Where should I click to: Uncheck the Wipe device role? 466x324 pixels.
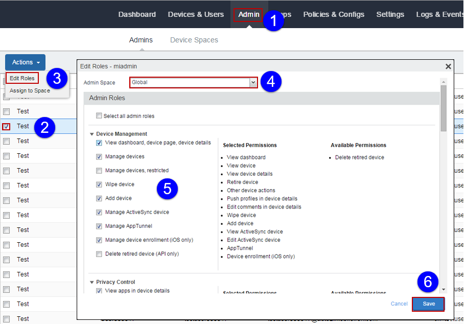point(99,184)
